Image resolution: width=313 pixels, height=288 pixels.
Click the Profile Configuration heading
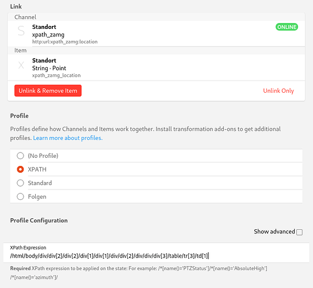[39, 221]
